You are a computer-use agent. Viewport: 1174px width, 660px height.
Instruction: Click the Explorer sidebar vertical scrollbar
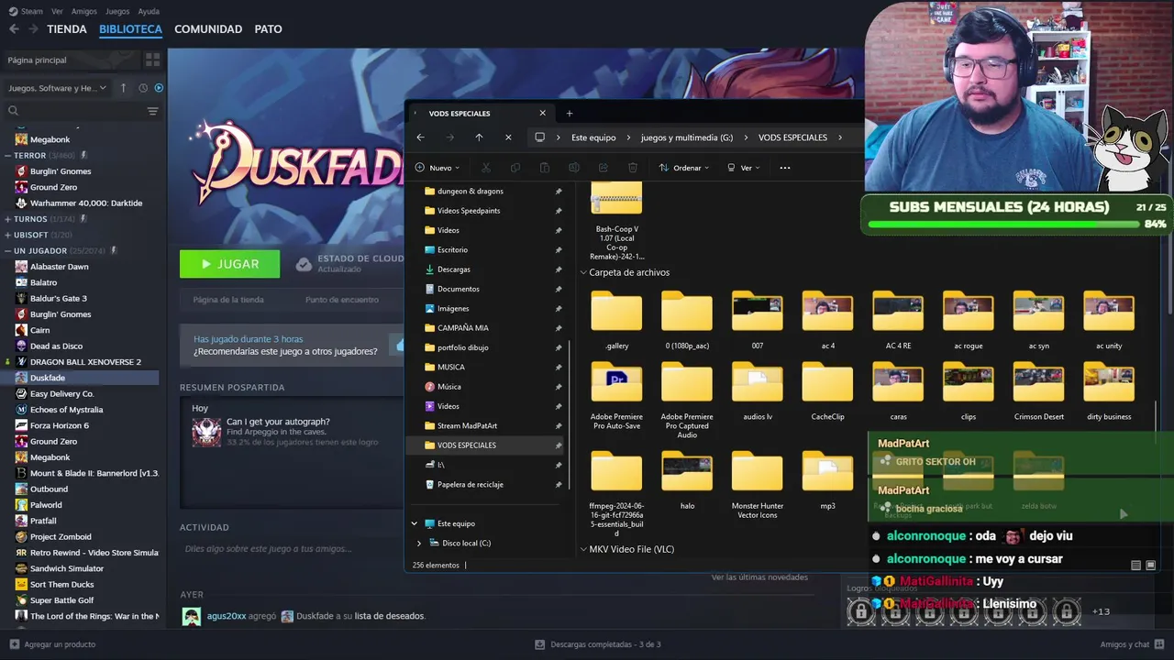click(570, 414)
